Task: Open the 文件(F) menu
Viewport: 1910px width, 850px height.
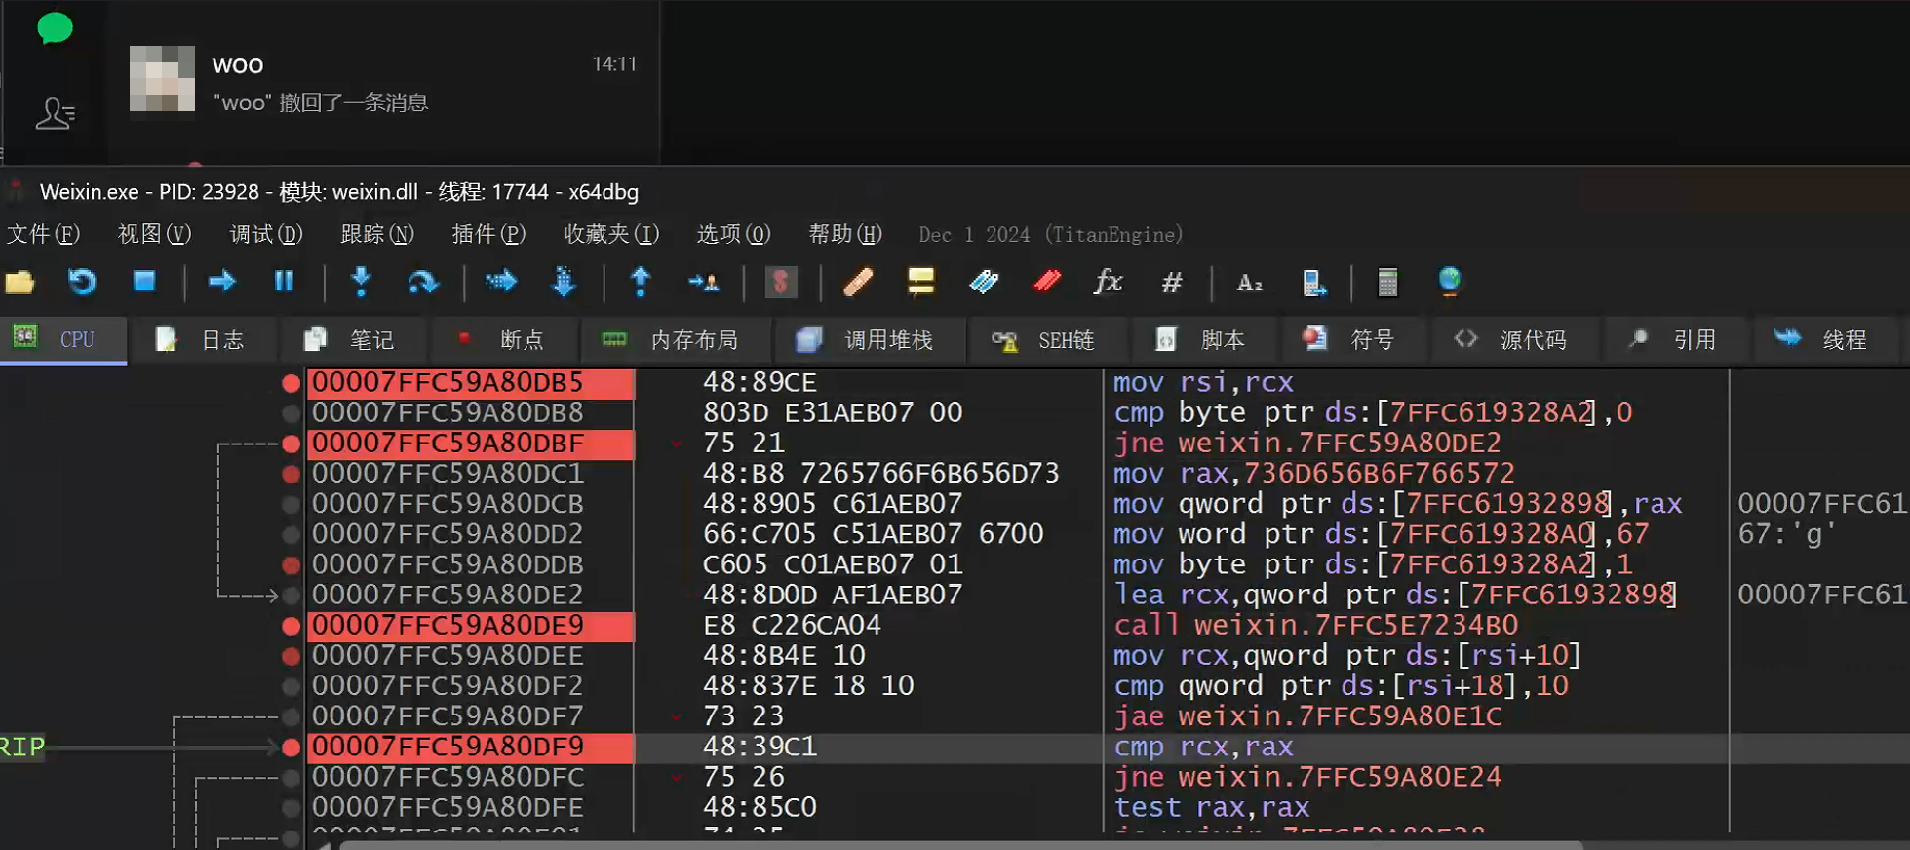Action: click(43, 234)
